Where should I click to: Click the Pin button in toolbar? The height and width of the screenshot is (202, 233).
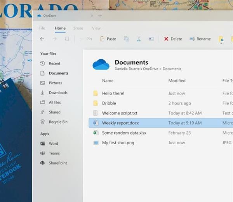tap(86, 39)
